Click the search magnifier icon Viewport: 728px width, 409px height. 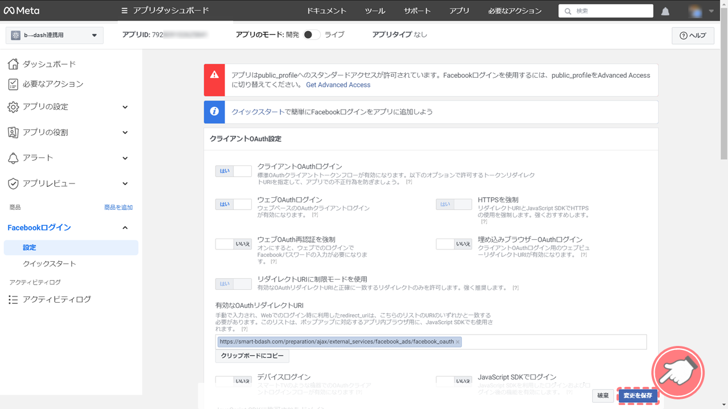click(568, 11)
